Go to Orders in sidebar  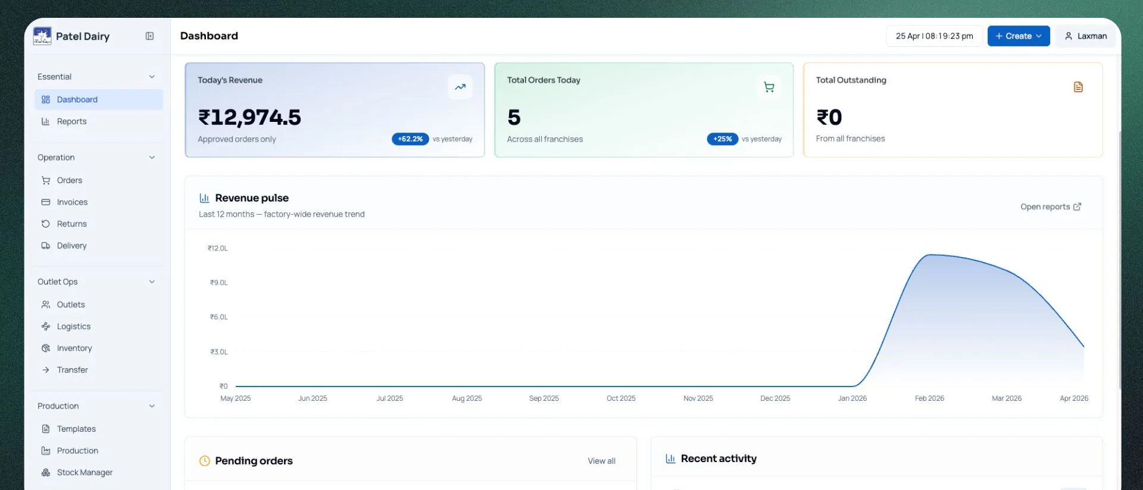click(99, 180)
